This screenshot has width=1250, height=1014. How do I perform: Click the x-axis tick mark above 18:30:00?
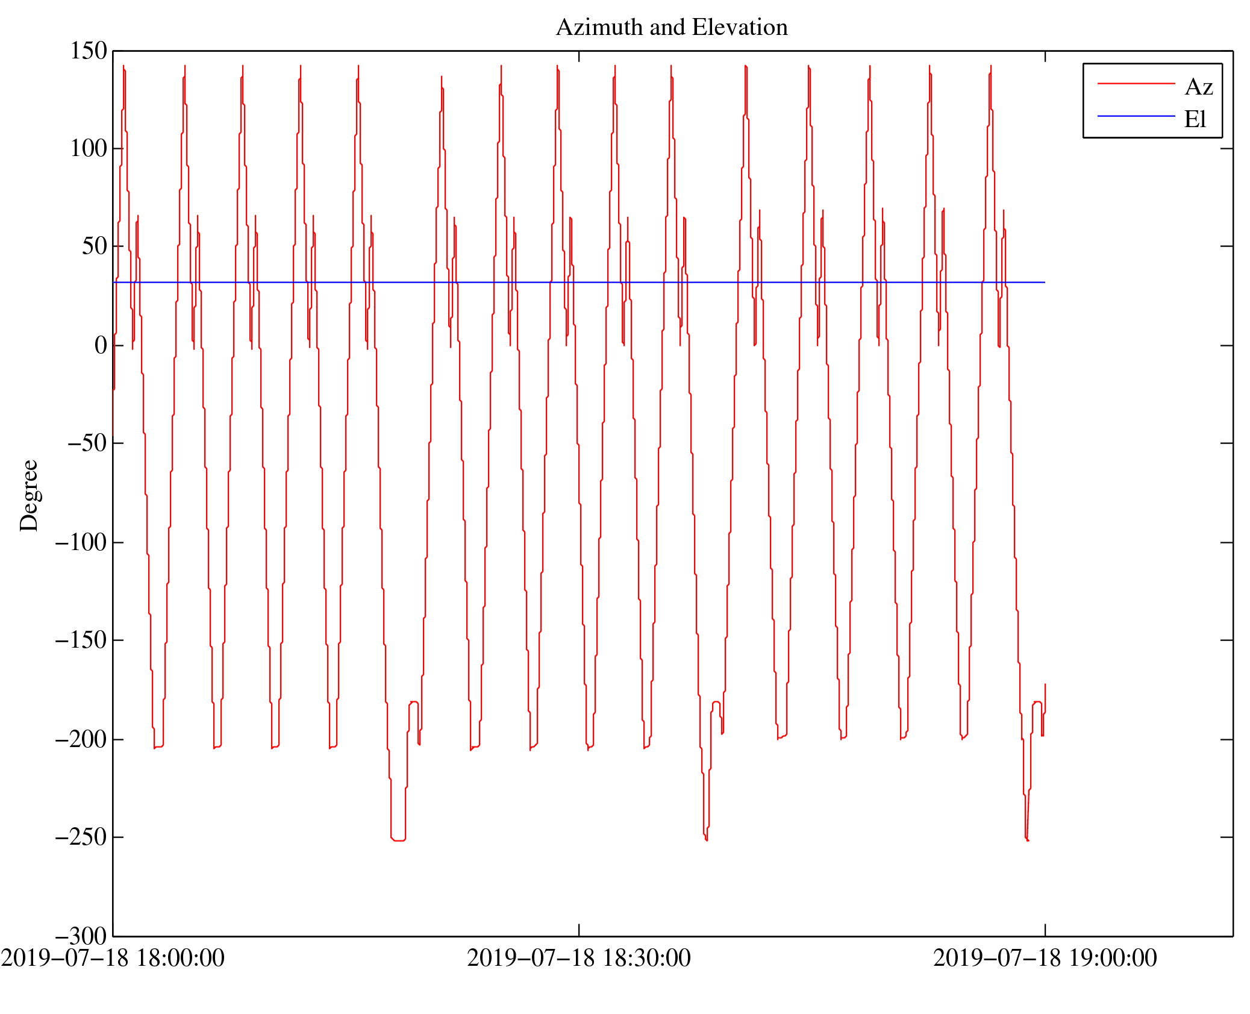[x=579, y=930]
